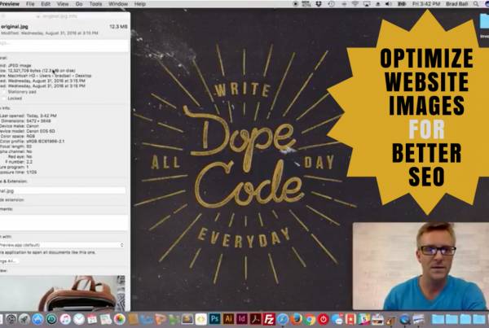
Task: Open QuickTime Player from the dock
Action: [x=405, y=319]
